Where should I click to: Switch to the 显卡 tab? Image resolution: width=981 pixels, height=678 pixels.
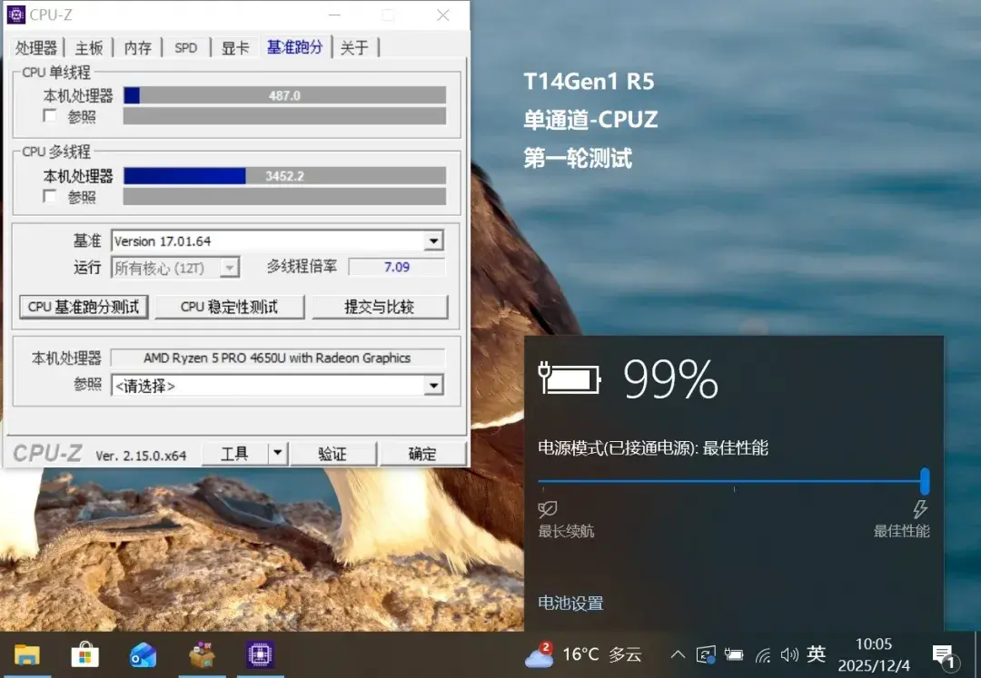click(235, 47)
